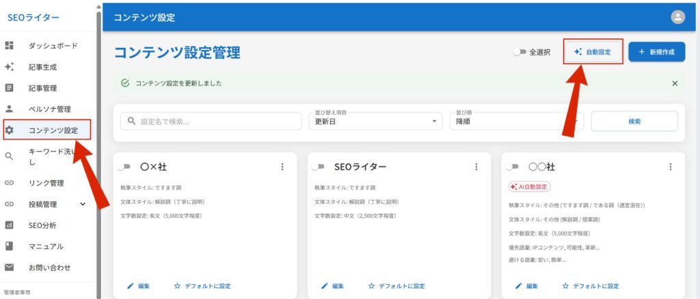Viewport: 700px width, 299px height.
Task: Set SEOライター card as default via star
Action: tap(396, 286)
